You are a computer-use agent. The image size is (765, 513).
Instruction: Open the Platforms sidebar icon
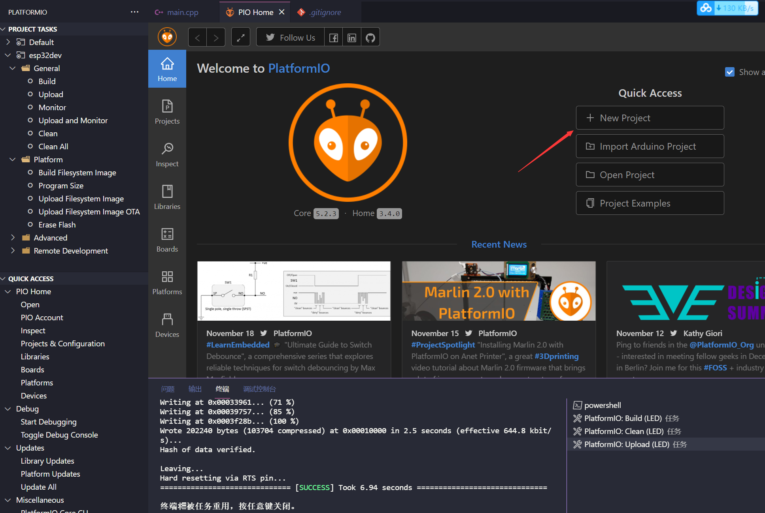[x=167, y=282]
